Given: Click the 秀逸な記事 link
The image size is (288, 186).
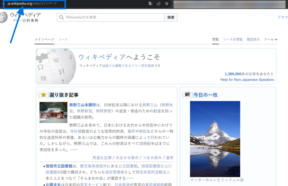Looking at the screenshot, I should (x=102, y=157).
